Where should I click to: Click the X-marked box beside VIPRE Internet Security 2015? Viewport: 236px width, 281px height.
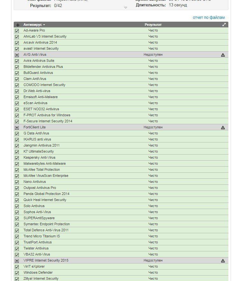[x=17, y=261]
